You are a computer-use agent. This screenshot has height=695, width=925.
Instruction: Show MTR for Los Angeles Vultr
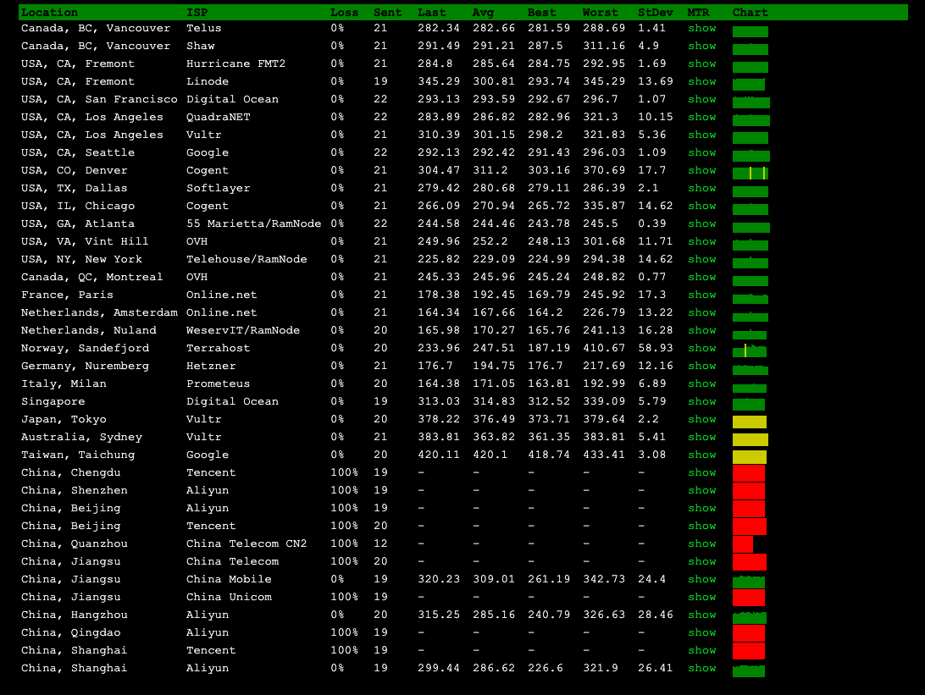(x=702, y=135)
